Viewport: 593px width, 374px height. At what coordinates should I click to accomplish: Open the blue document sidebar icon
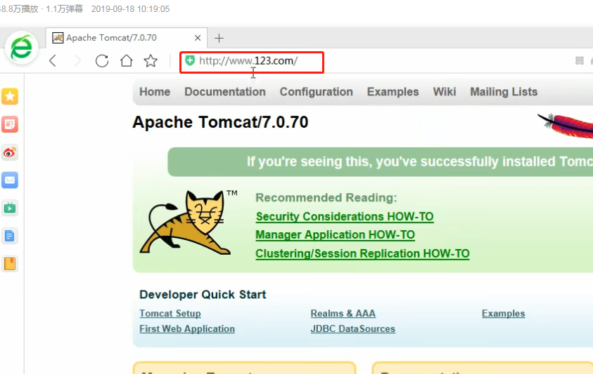[10, 236]
